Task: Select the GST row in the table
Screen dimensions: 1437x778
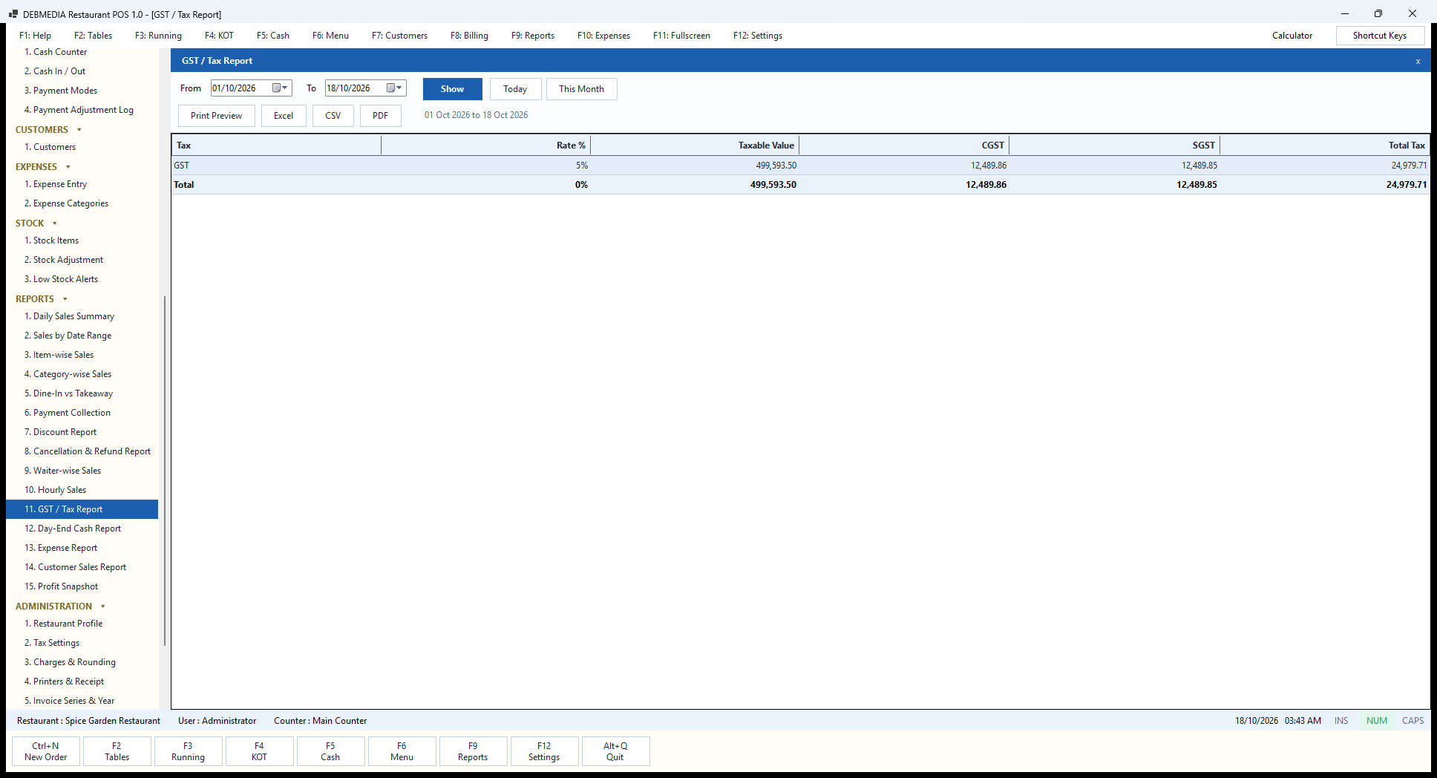Action: click(800, 166)
